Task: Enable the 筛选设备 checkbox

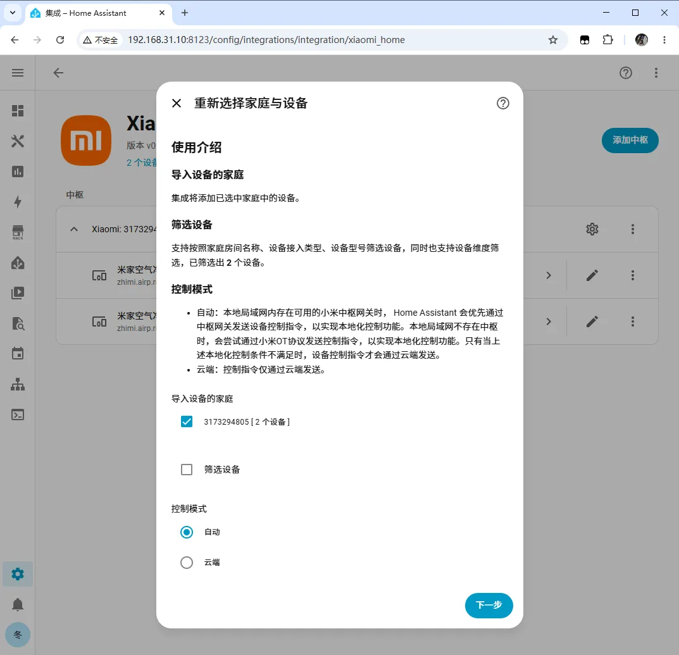Action: (x=187, y=470)
